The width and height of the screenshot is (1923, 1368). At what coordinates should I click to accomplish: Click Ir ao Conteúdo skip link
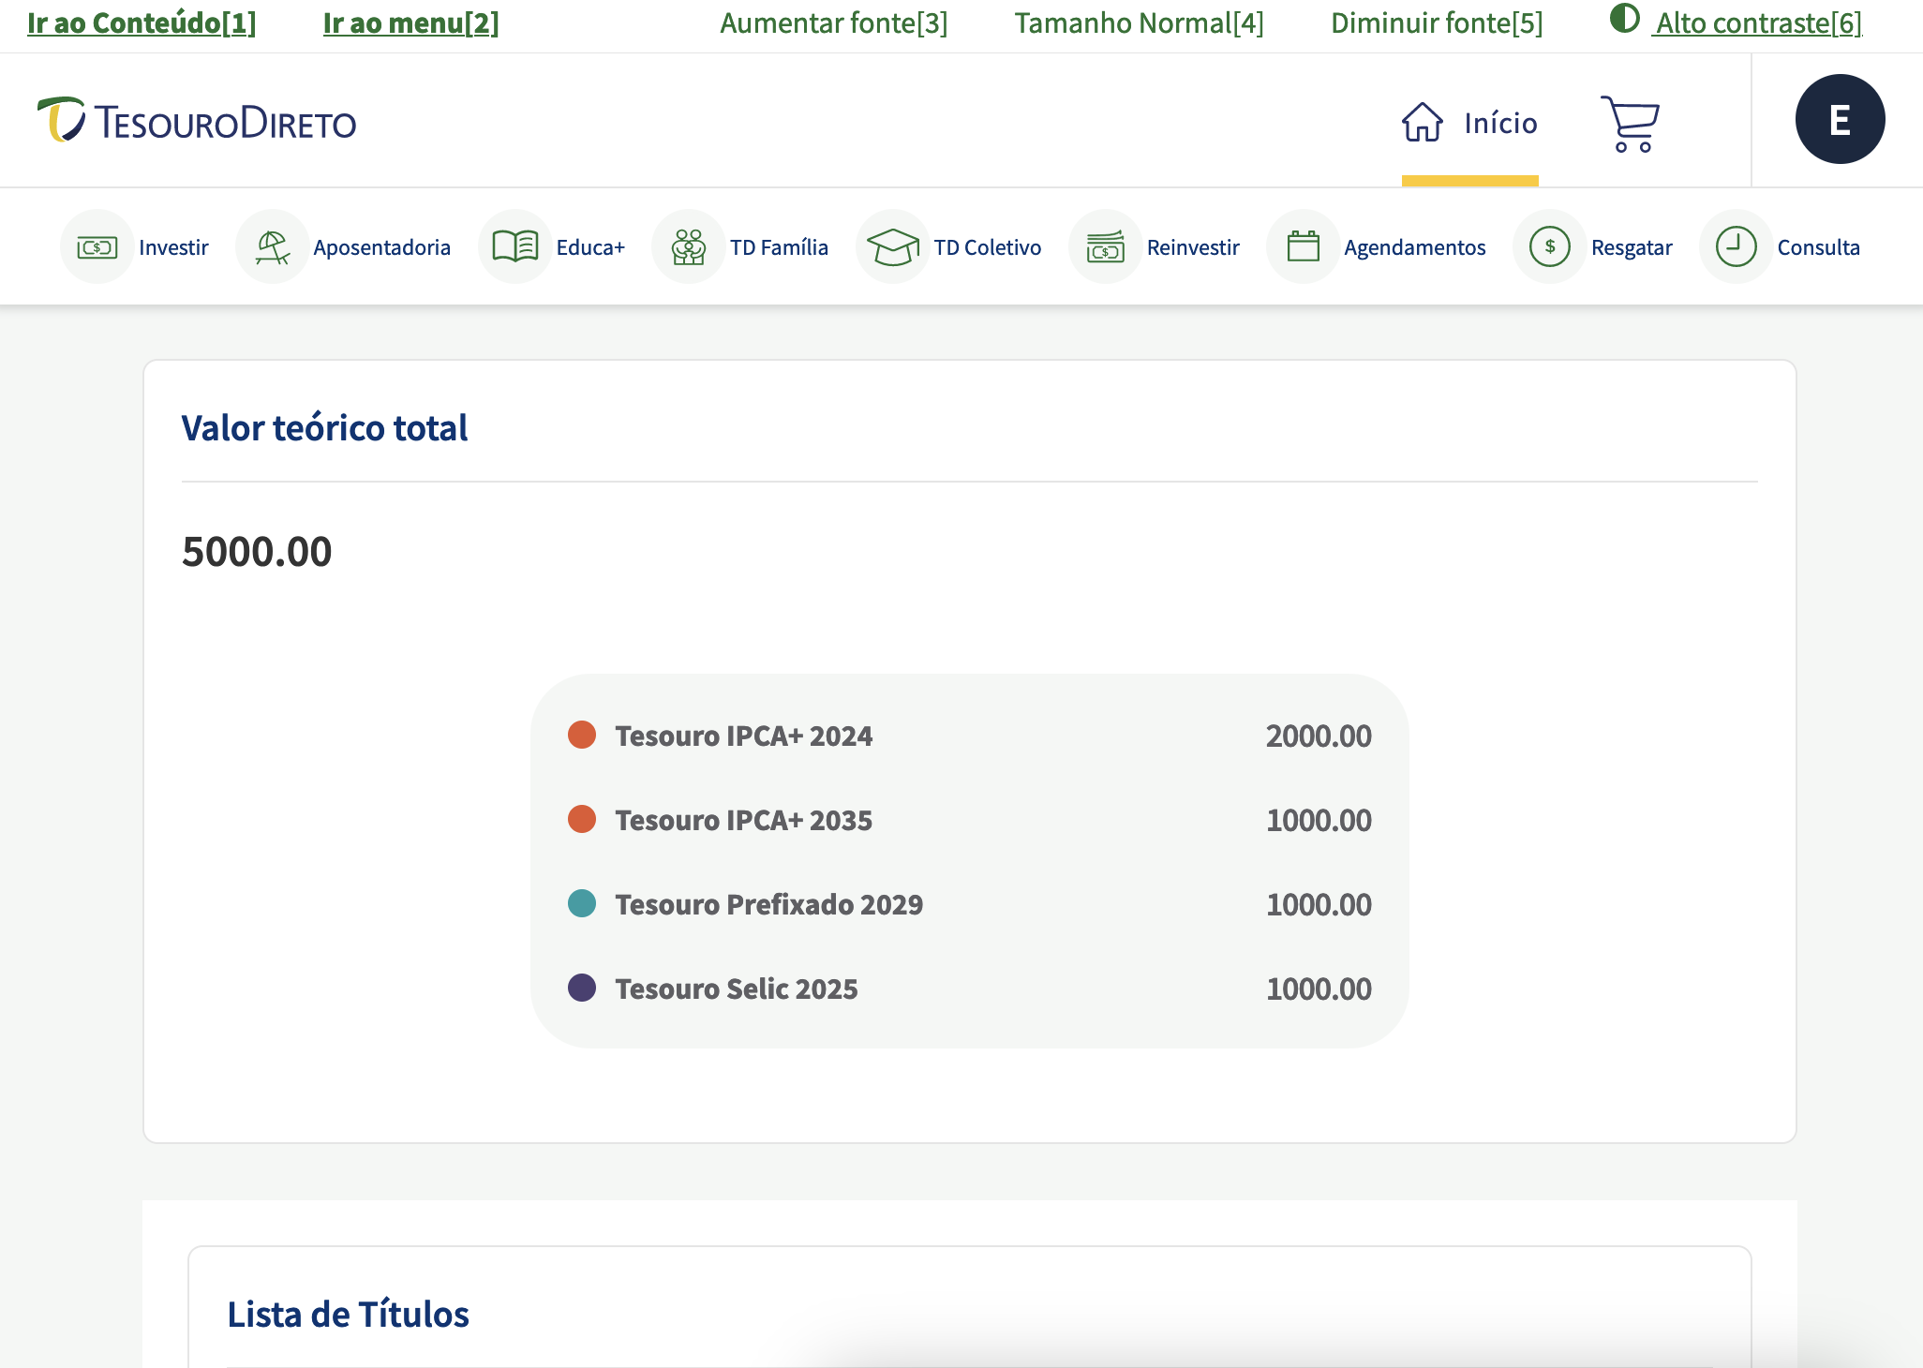coord(142,22)
